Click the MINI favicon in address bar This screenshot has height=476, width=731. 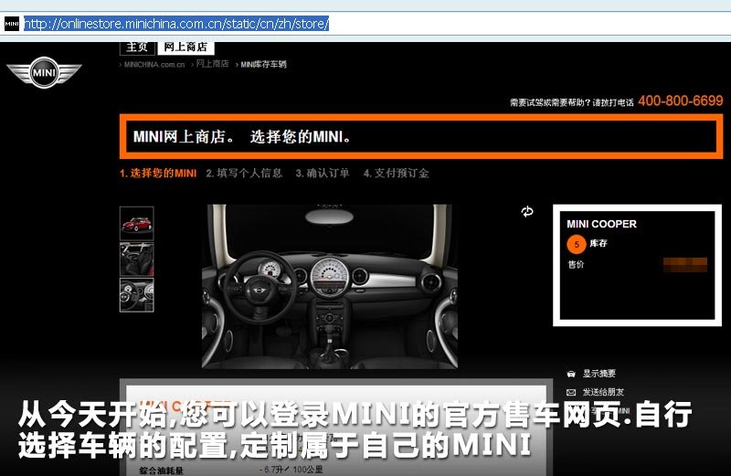pos(12,24)
